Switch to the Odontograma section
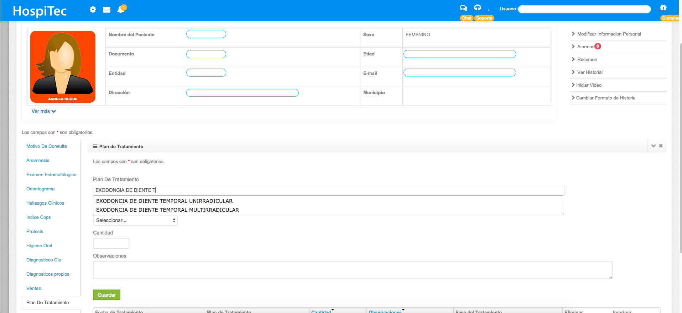 pos(41,189)
